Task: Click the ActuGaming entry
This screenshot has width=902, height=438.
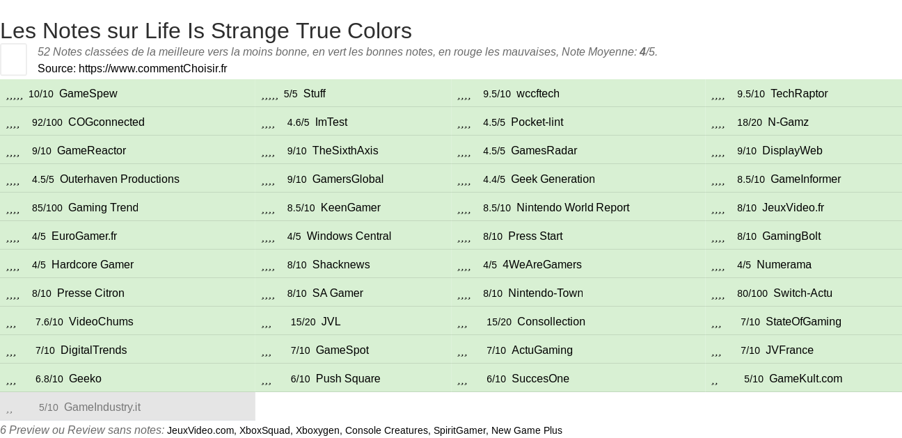Action: [x=542, y=350]
